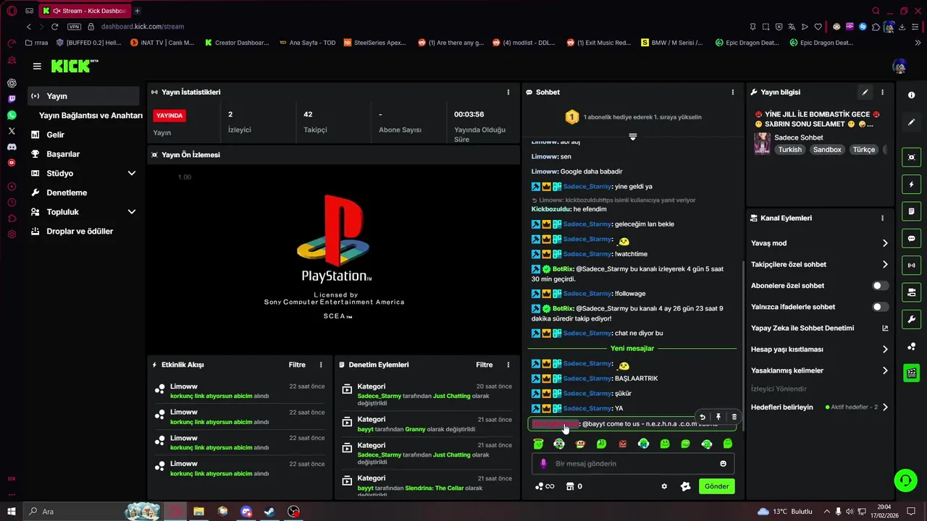Reply to the highlighted chat message
Viewport: 927px width, 521px height.
point(702,417)
